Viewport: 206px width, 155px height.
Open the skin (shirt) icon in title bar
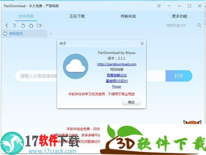pyautogui.click(x=159, y=6)
